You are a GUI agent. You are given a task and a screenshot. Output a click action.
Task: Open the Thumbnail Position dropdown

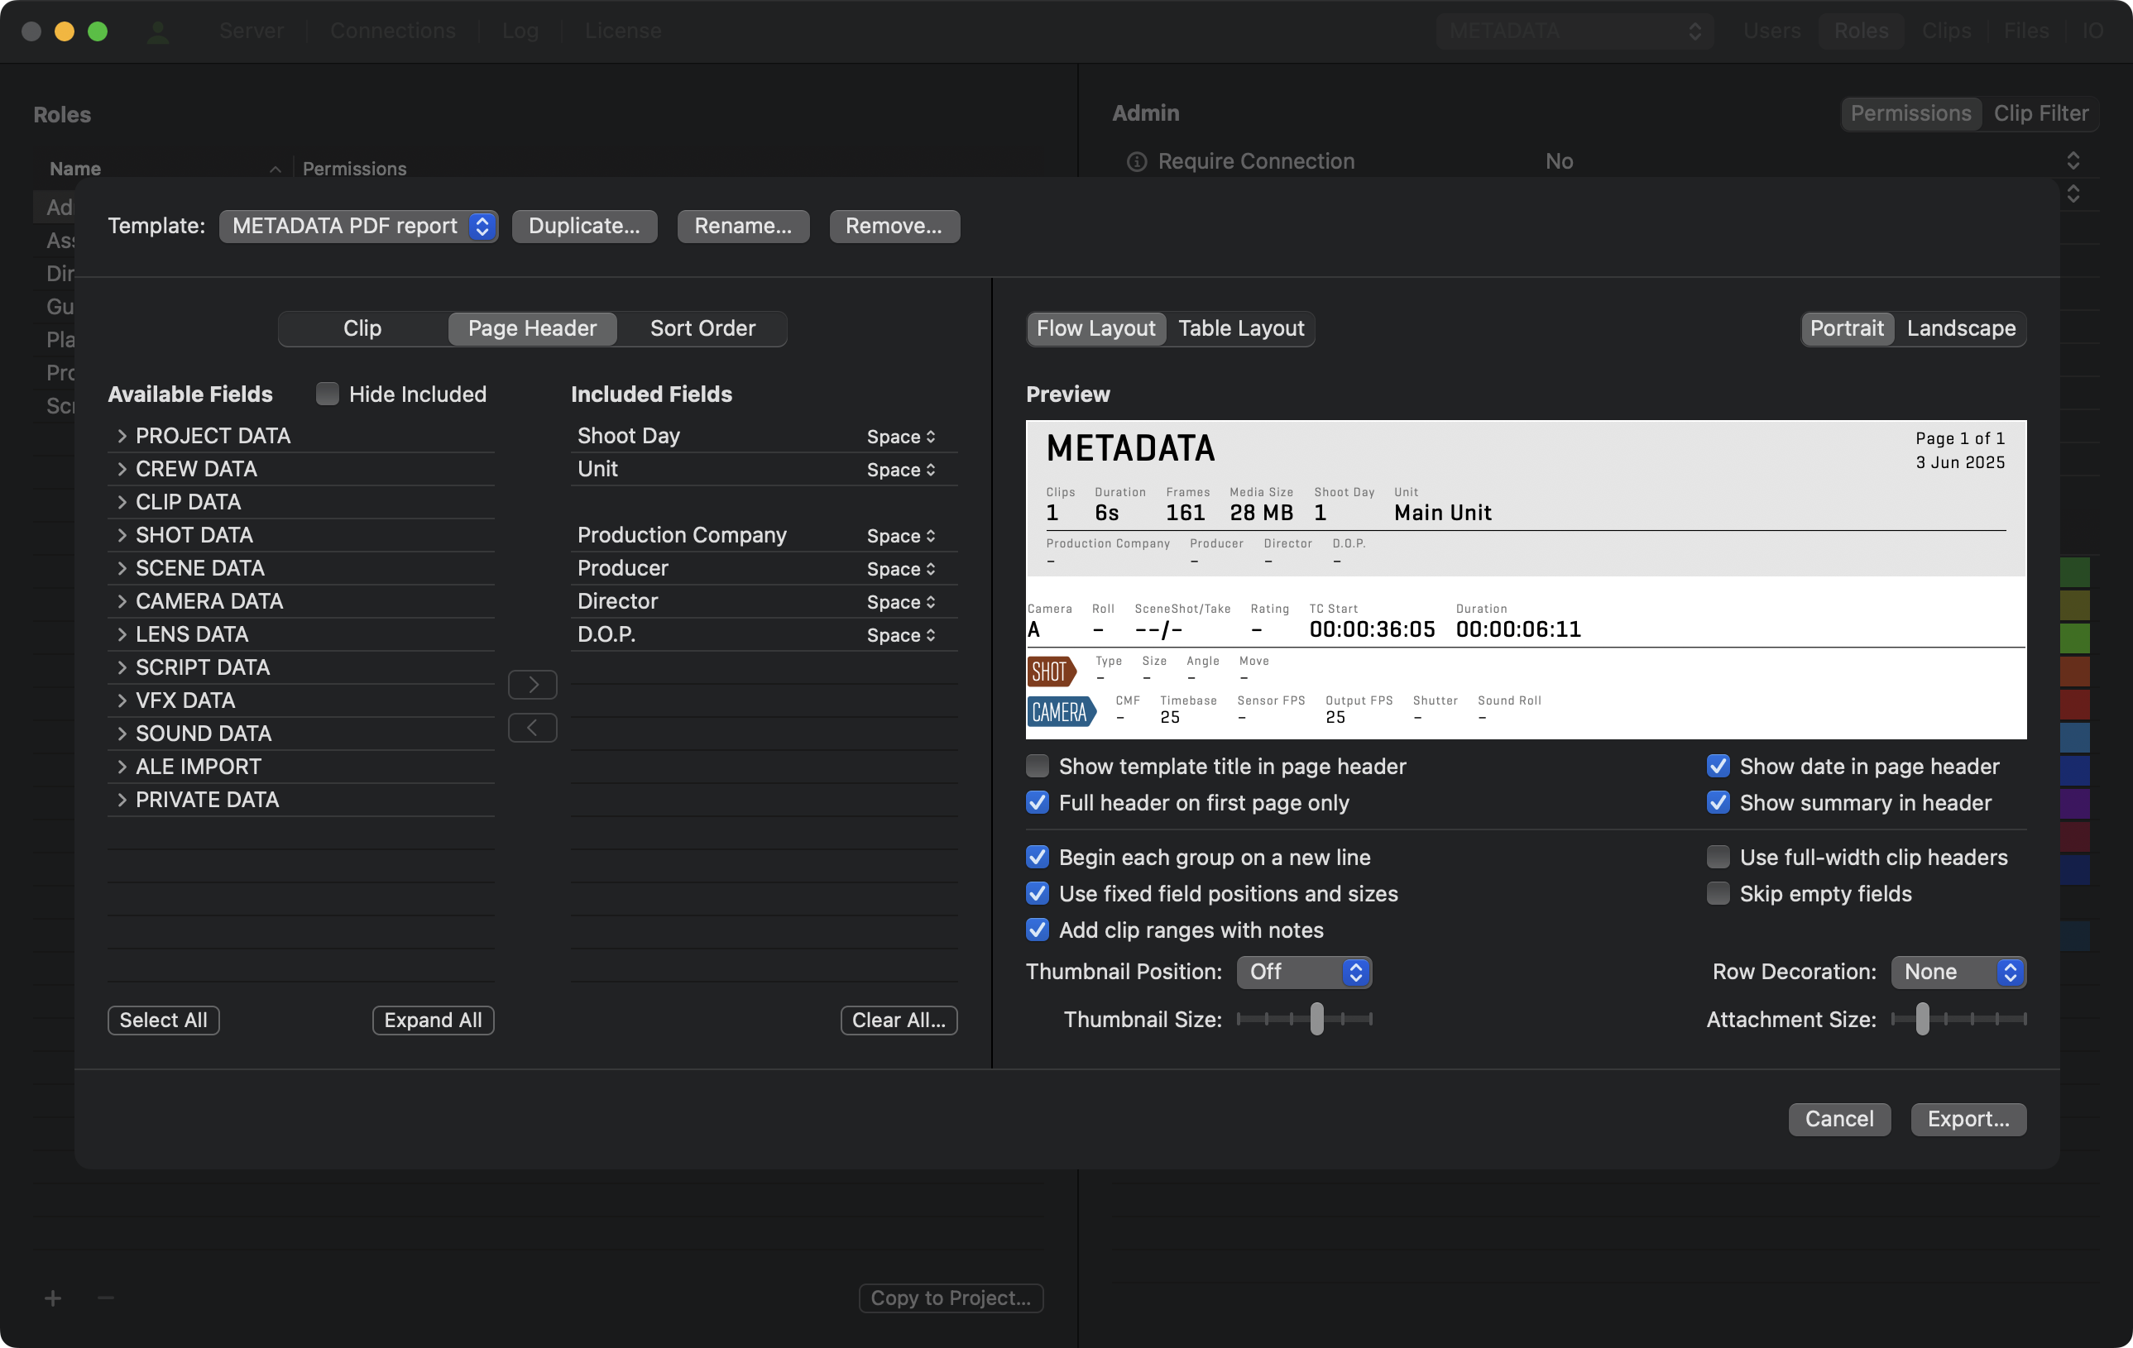(x=1304, y=972)
